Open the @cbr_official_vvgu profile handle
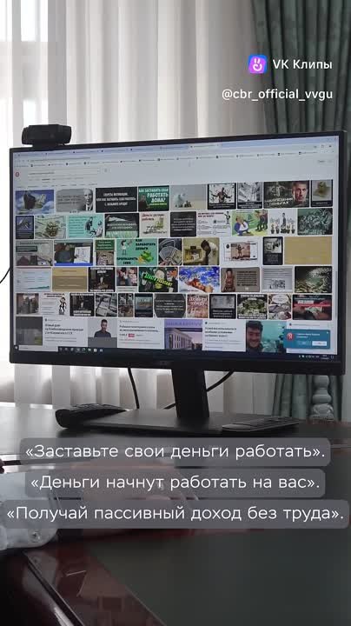The height and width of the screenshot is (626, 351). coord(277,95)
